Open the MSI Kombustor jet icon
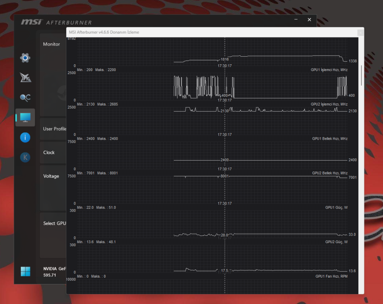 [x=25, y=77]
